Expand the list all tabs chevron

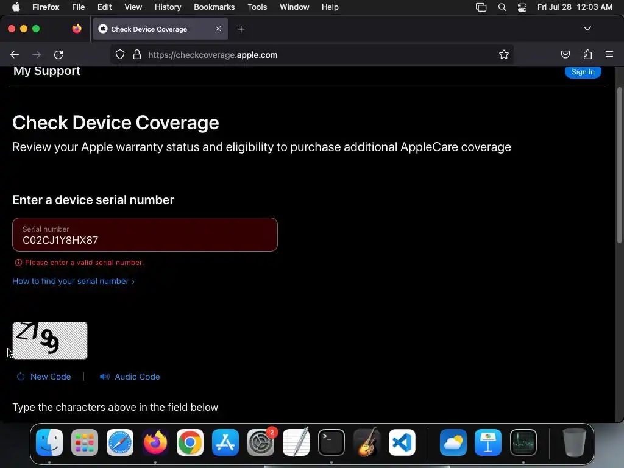click(x=587, y=29)
